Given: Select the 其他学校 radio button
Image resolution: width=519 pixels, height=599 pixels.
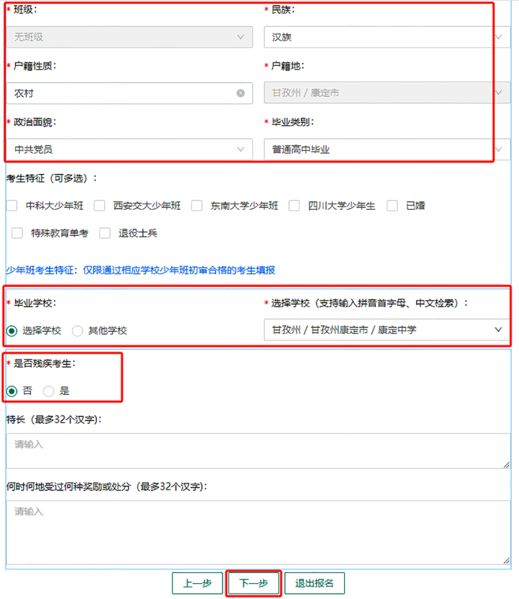Looking at the screenshot, I should [77, 330].
